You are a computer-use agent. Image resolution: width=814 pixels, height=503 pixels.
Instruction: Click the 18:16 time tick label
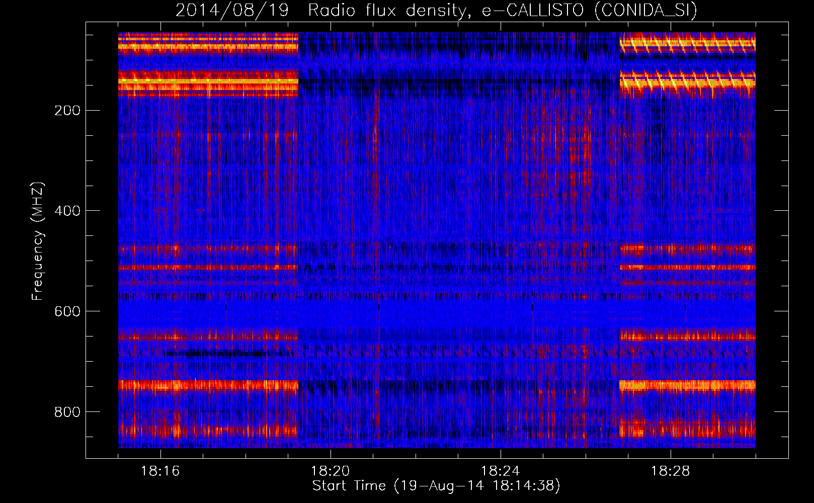coord(160,471)
